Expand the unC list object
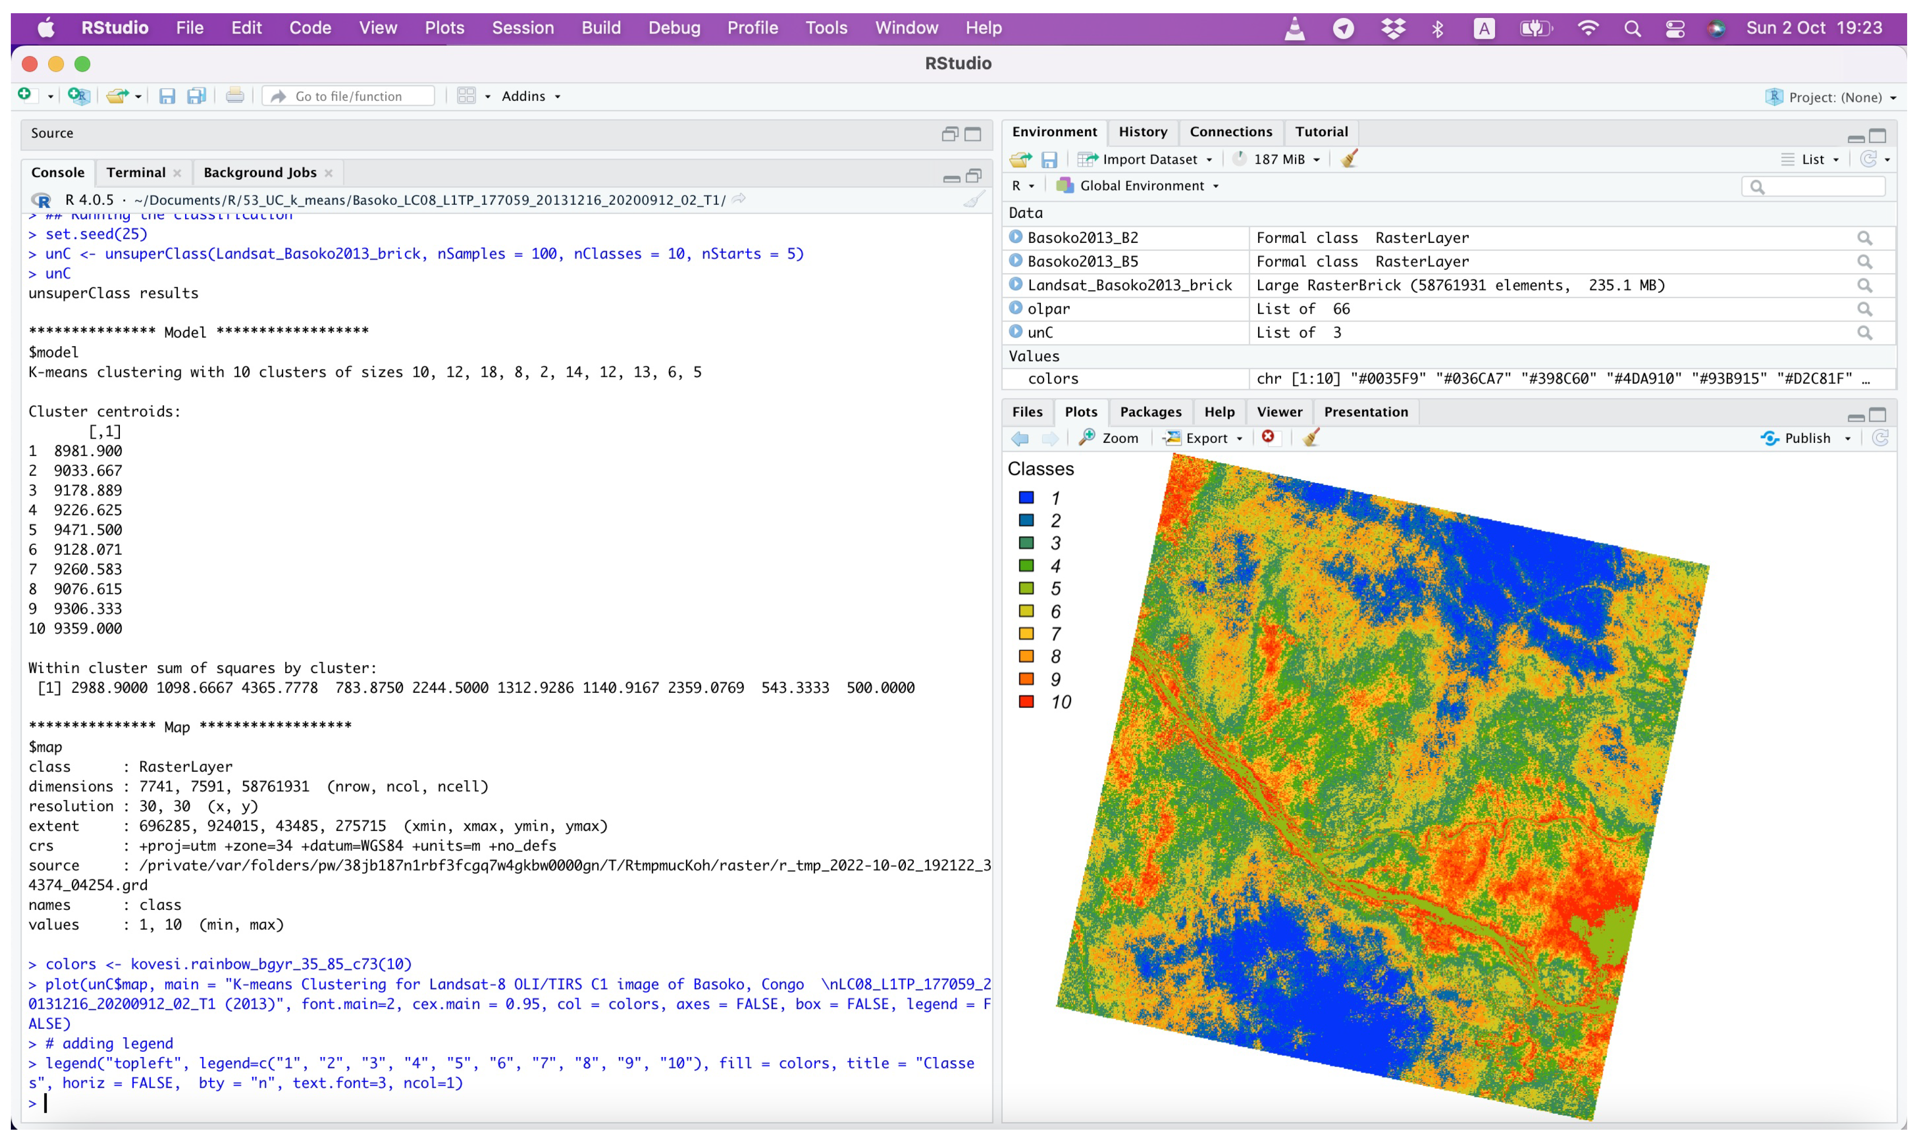 click(x=1015, y=332)
